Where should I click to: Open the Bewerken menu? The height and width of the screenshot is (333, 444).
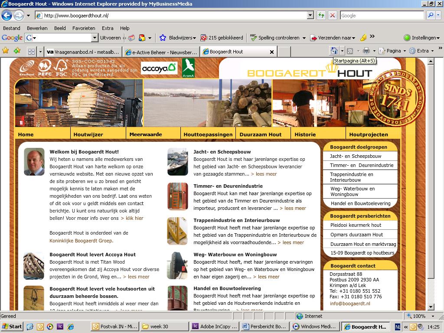(x=37, y=28)
